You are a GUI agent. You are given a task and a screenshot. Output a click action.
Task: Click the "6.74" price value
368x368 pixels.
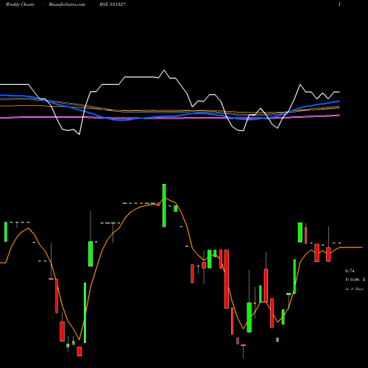(350, 271)
